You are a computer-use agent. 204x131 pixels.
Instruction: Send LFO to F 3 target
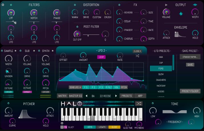pos(101,87)
